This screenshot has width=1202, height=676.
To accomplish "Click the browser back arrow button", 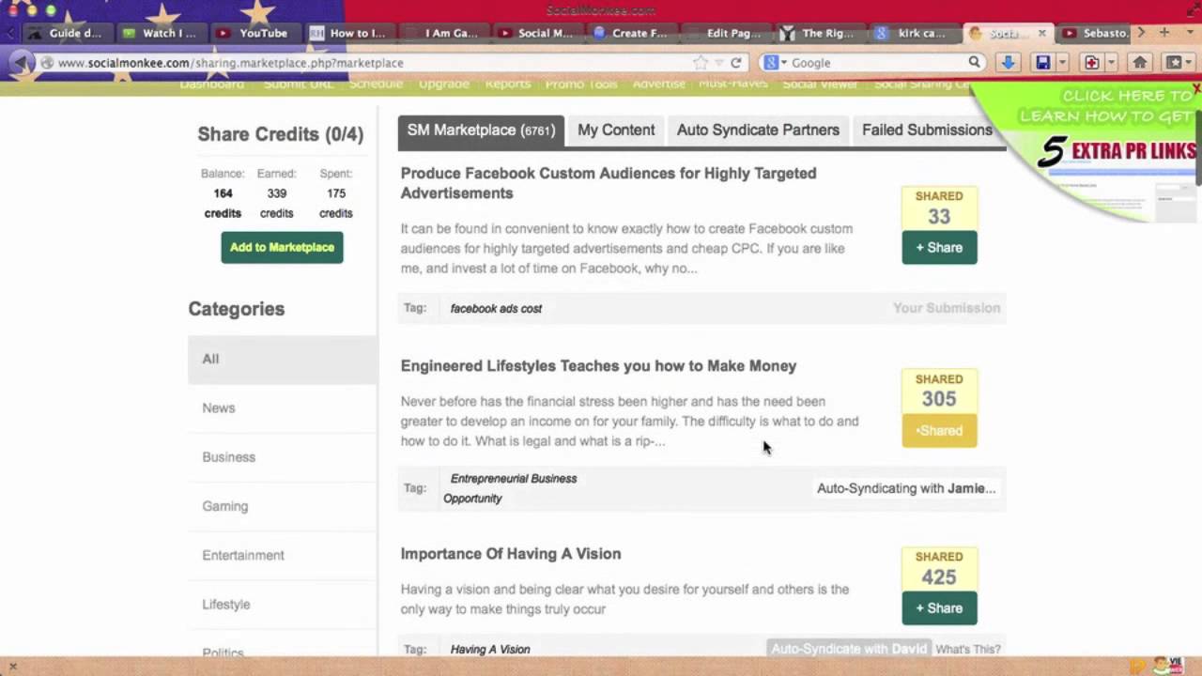I will pos(21,63).
